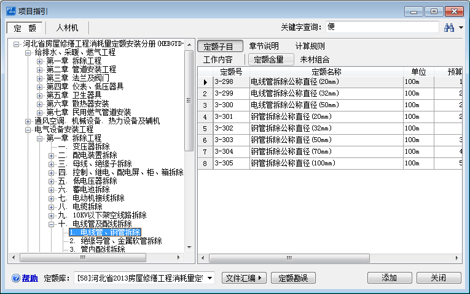The image size is (470, 294).
Task: Open the 文件汇编 menu button
Action: tap(244, 278)
